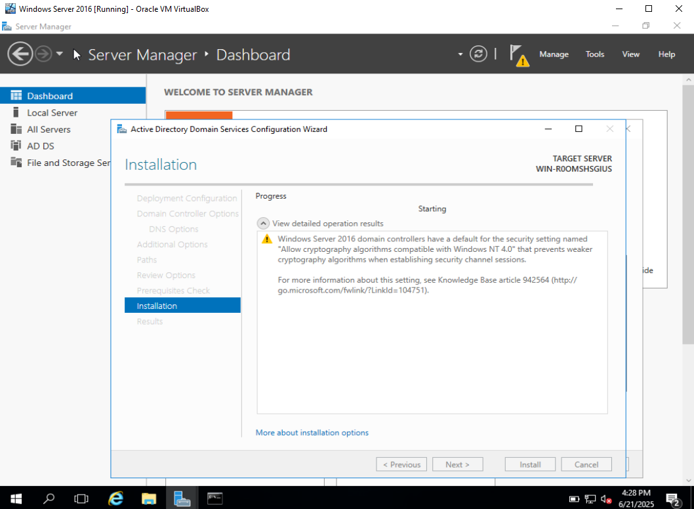Image resolution: width=694 pixels, height=509 pixels.
Task: Minimize the AD DS Configuration Wizard window
Action: [548, 129]
